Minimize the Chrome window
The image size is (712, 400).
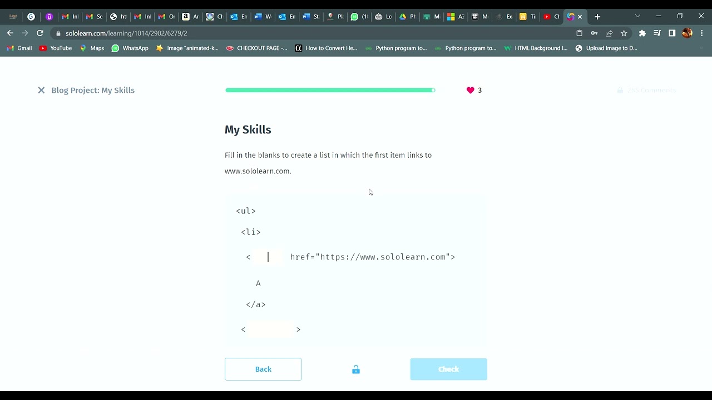coord(659,16)
